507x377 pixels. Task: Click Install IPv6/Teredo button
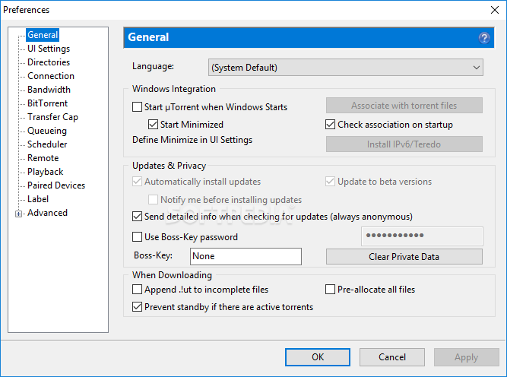[x=404, y=144]
